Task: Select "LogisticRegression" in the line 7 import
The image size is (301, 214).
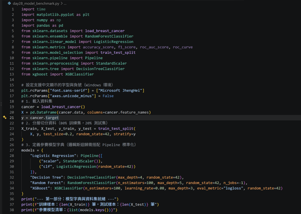Action: pyautogui.click(x=113, y=42)
